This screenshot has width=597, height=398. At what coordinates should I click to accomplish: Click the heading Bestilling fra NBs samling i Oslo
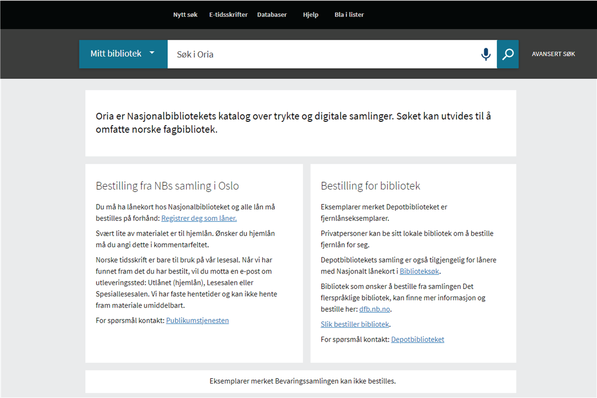(167, 186)
